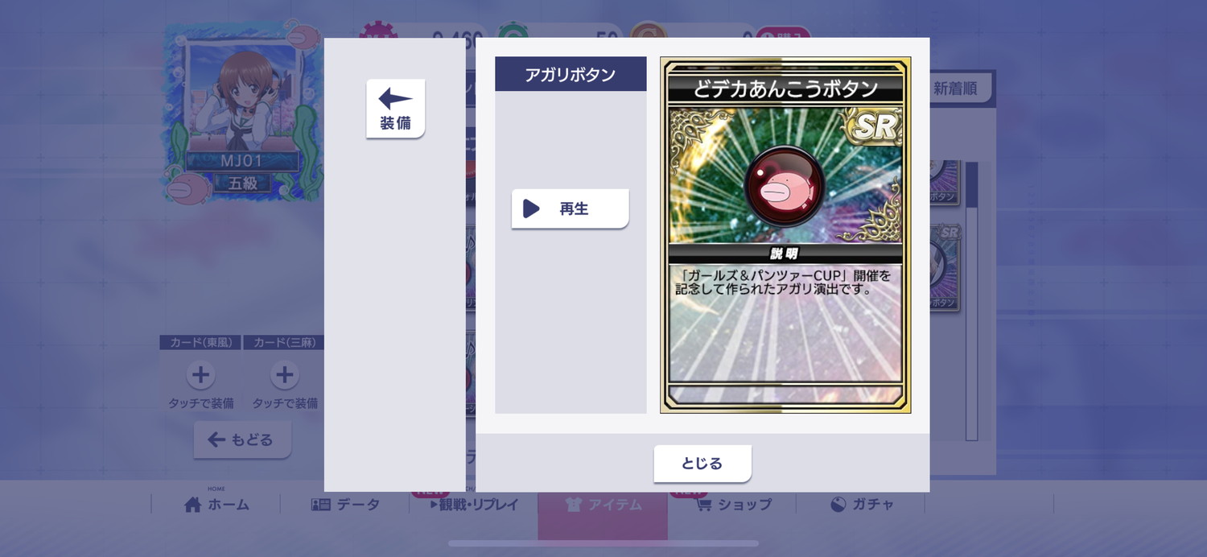Viewport: 1207px width, 557px height.
Task: Select the アガリボタン category header
Action: tap(571, 74)
